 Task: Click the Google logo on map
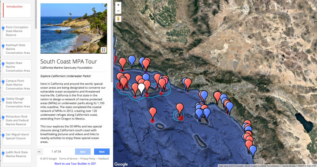(121, 164)
